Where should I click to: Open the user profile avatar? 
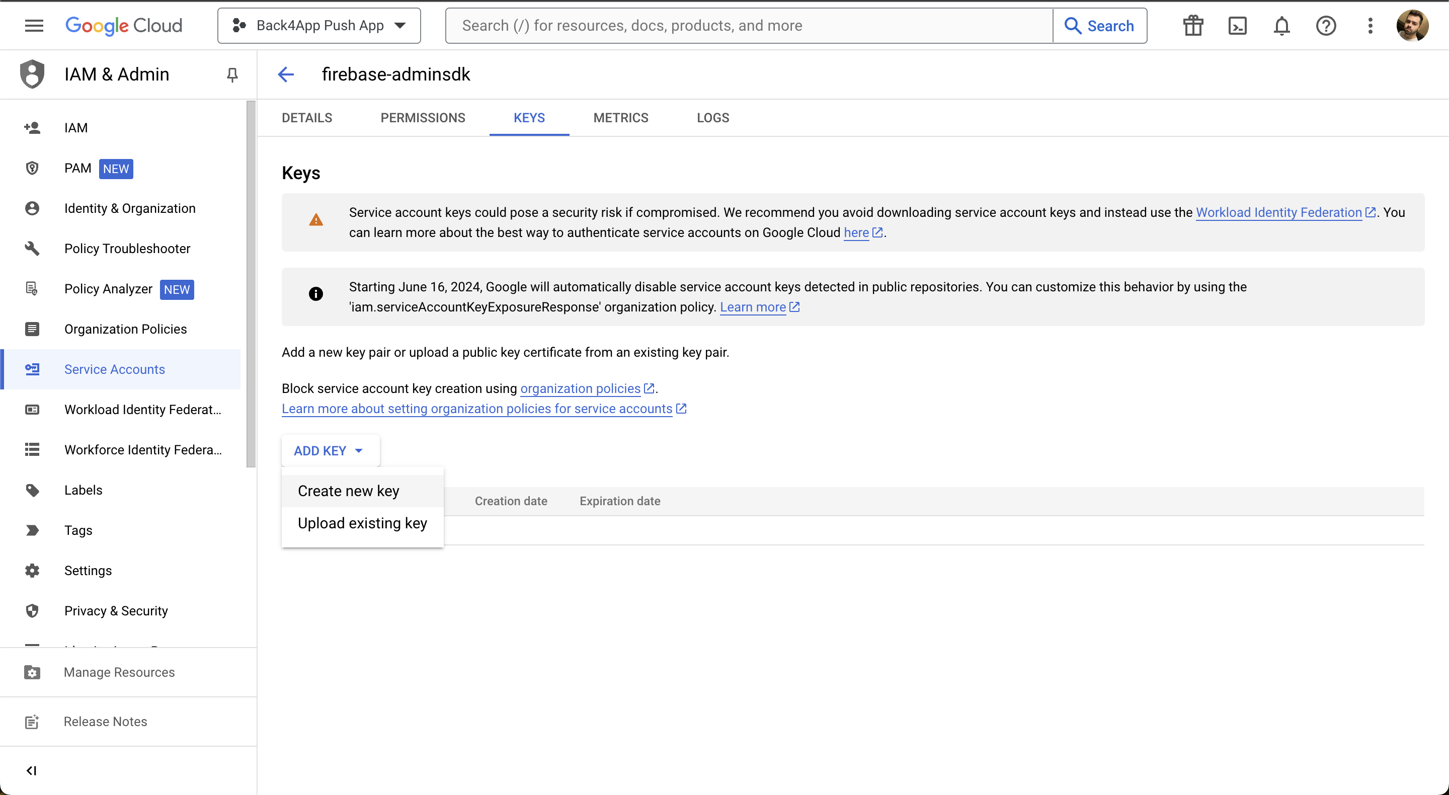[x=1412, y=26]
